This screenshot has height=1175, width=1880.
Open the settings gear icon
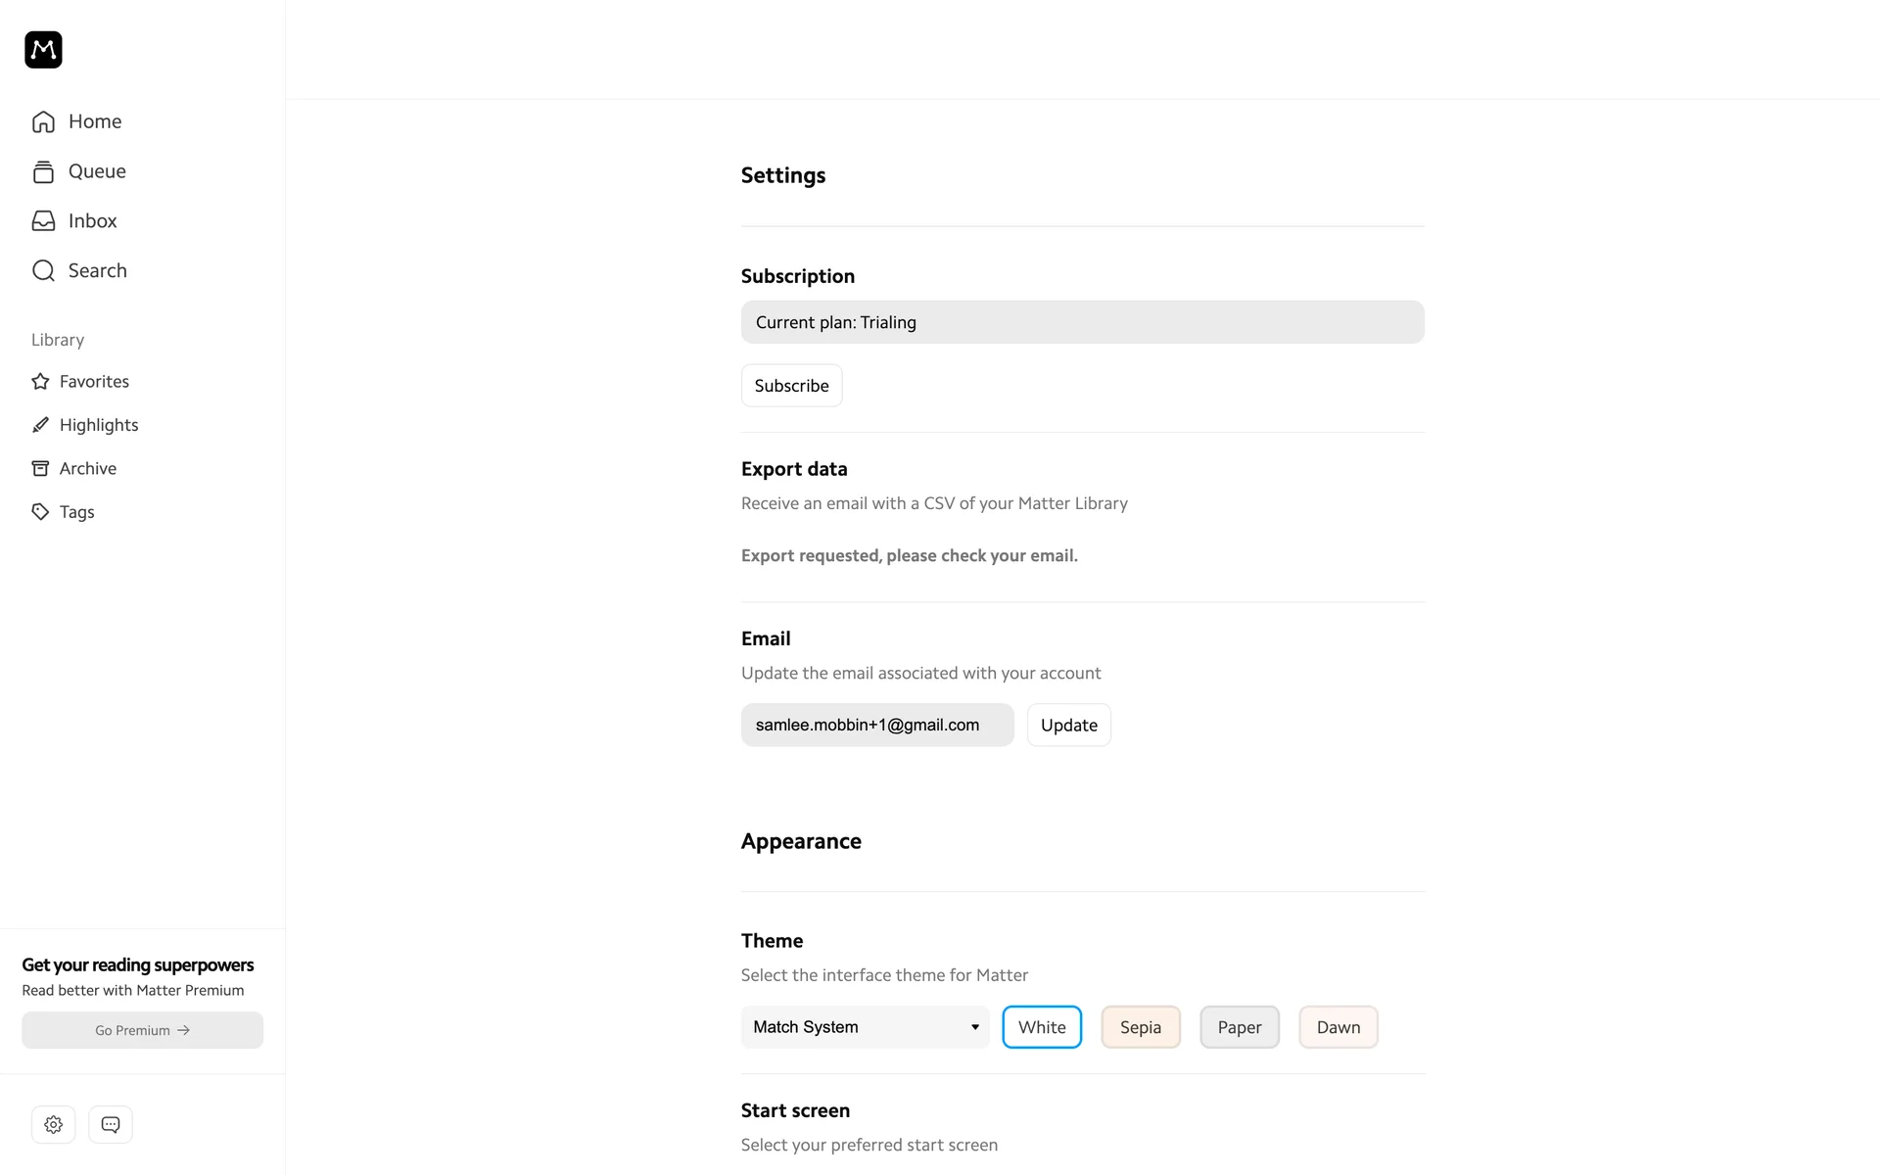coord(54,1124)
